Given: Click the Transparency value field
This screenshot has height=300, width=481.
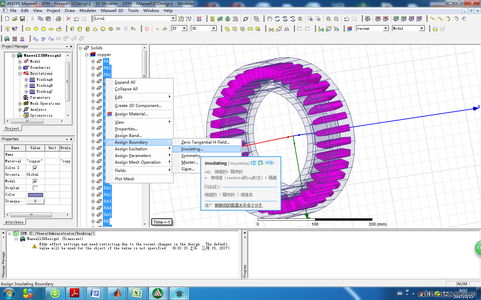Looking at the screenshot, I should click(x=35, y=201).
